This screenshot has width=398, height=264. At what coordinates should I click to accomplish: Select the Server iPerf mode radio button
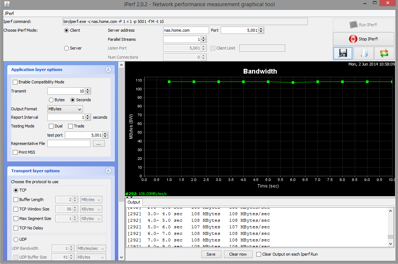[67, 48]
